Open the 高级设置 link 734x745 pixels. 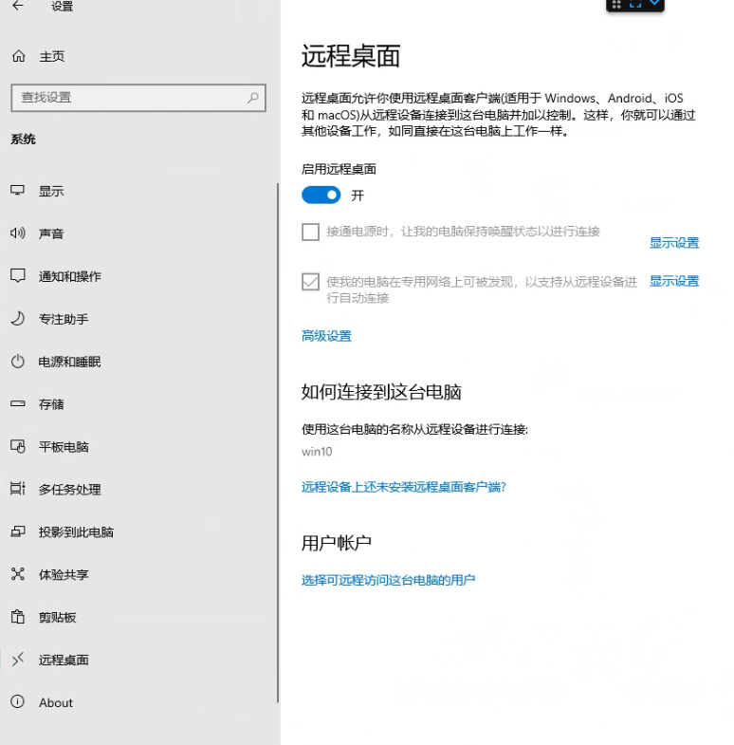[x=326, y=336]
